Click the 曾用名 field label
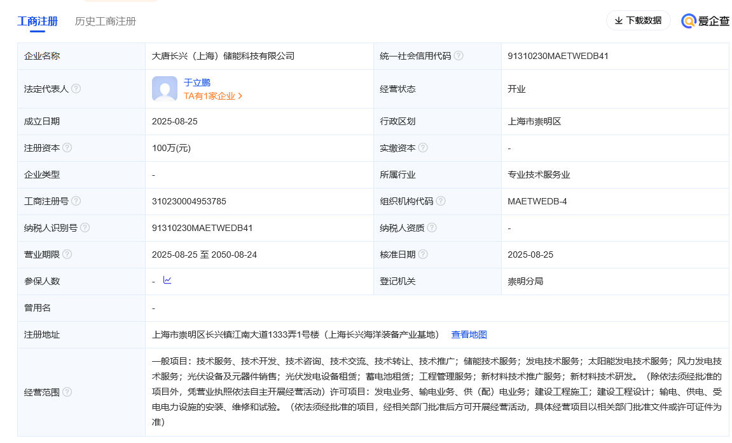The image size is (732, 443). tap(38, 308)
